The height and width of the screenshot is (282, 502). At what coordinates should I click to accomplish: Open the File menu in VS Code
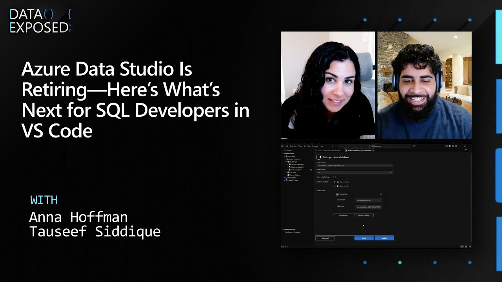[282, 146]
